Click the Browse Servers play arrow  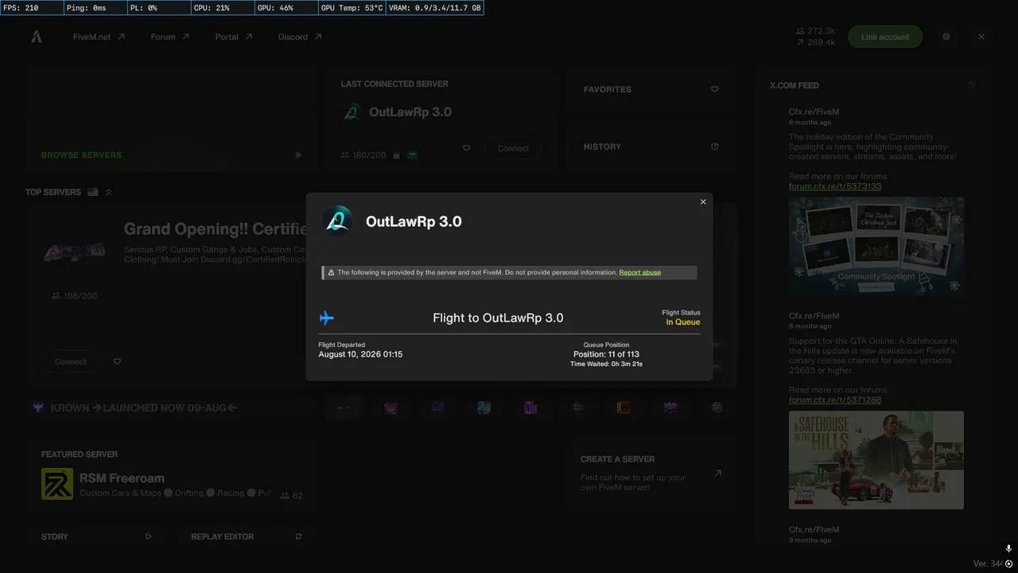[298, 155]
